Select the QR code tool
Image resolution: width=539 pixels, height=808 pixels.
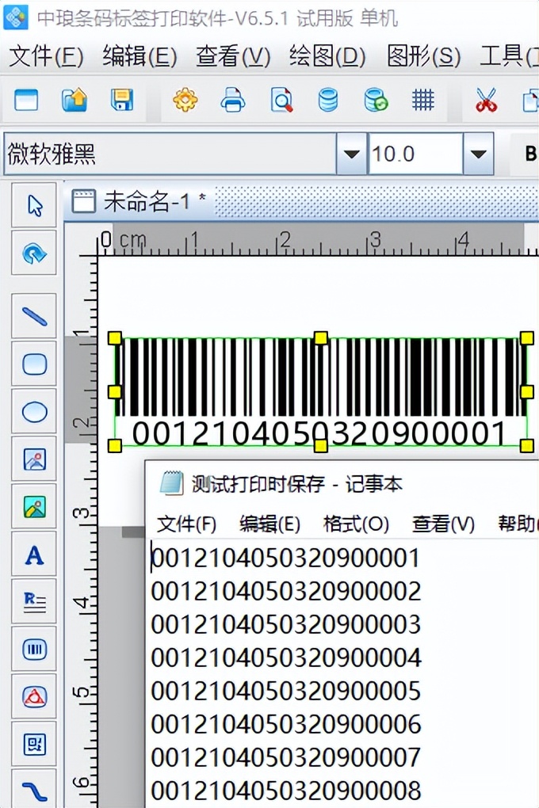point(34,744)
